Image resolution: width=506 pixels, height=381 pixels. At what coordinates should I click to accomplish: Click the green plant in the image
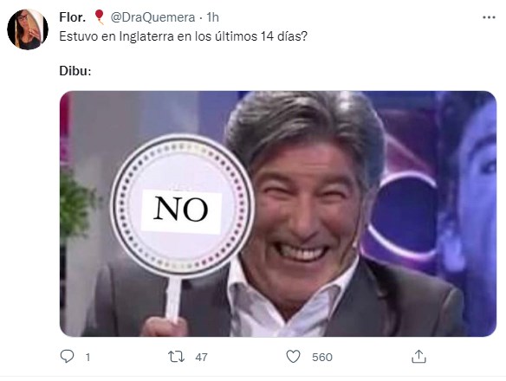[77, 206]
